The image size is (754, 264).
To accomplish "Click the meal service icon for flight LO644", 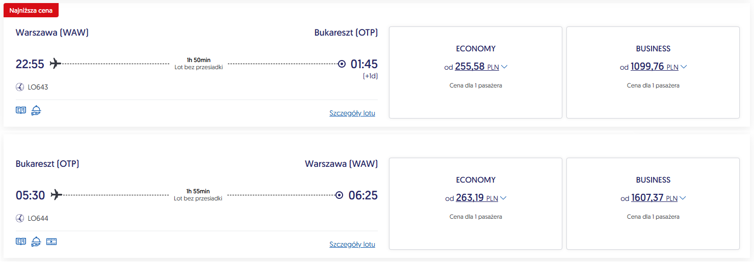I will 36,241.
